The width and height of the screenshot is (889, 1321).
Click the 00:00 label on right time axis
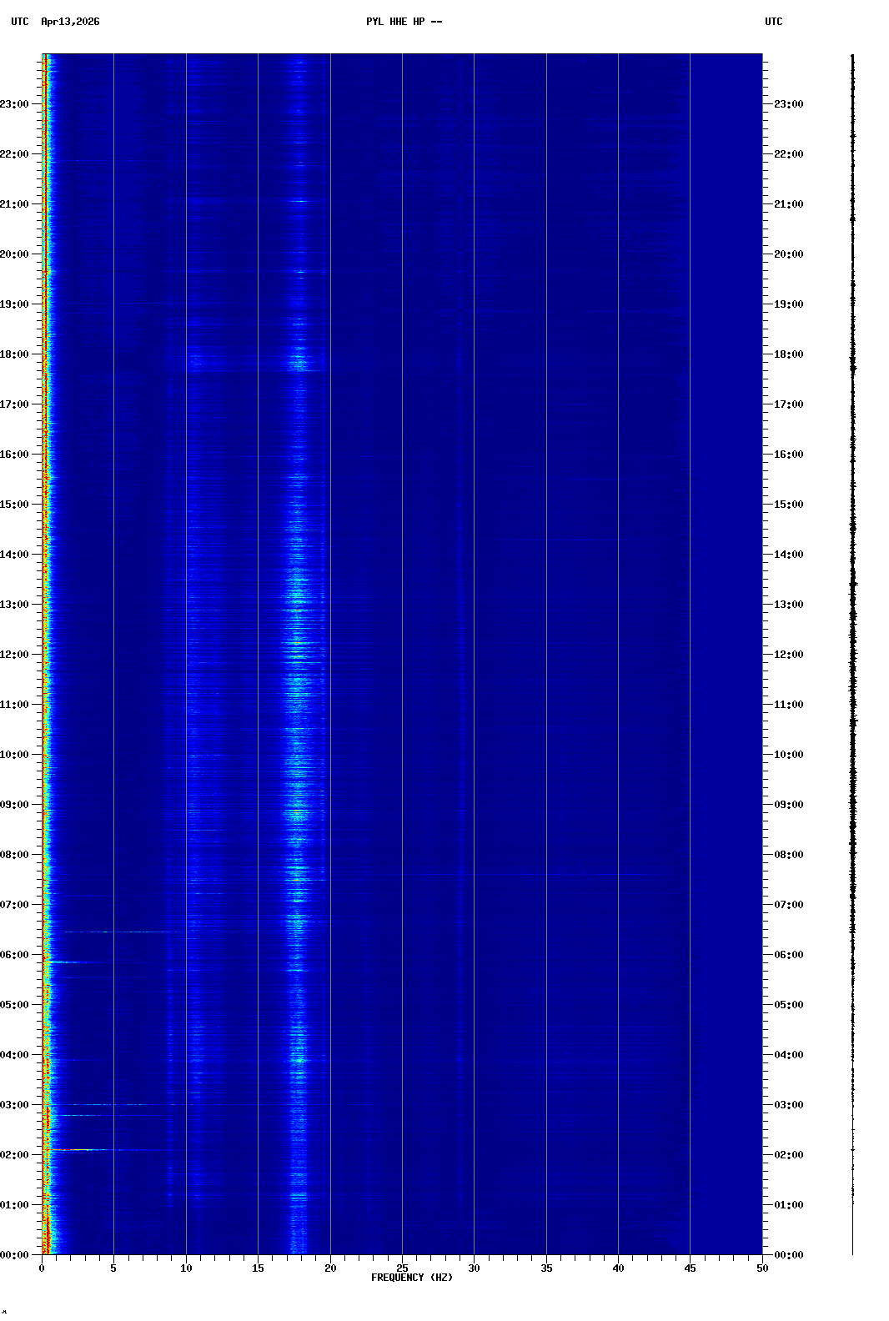(x=789, y=1255)
